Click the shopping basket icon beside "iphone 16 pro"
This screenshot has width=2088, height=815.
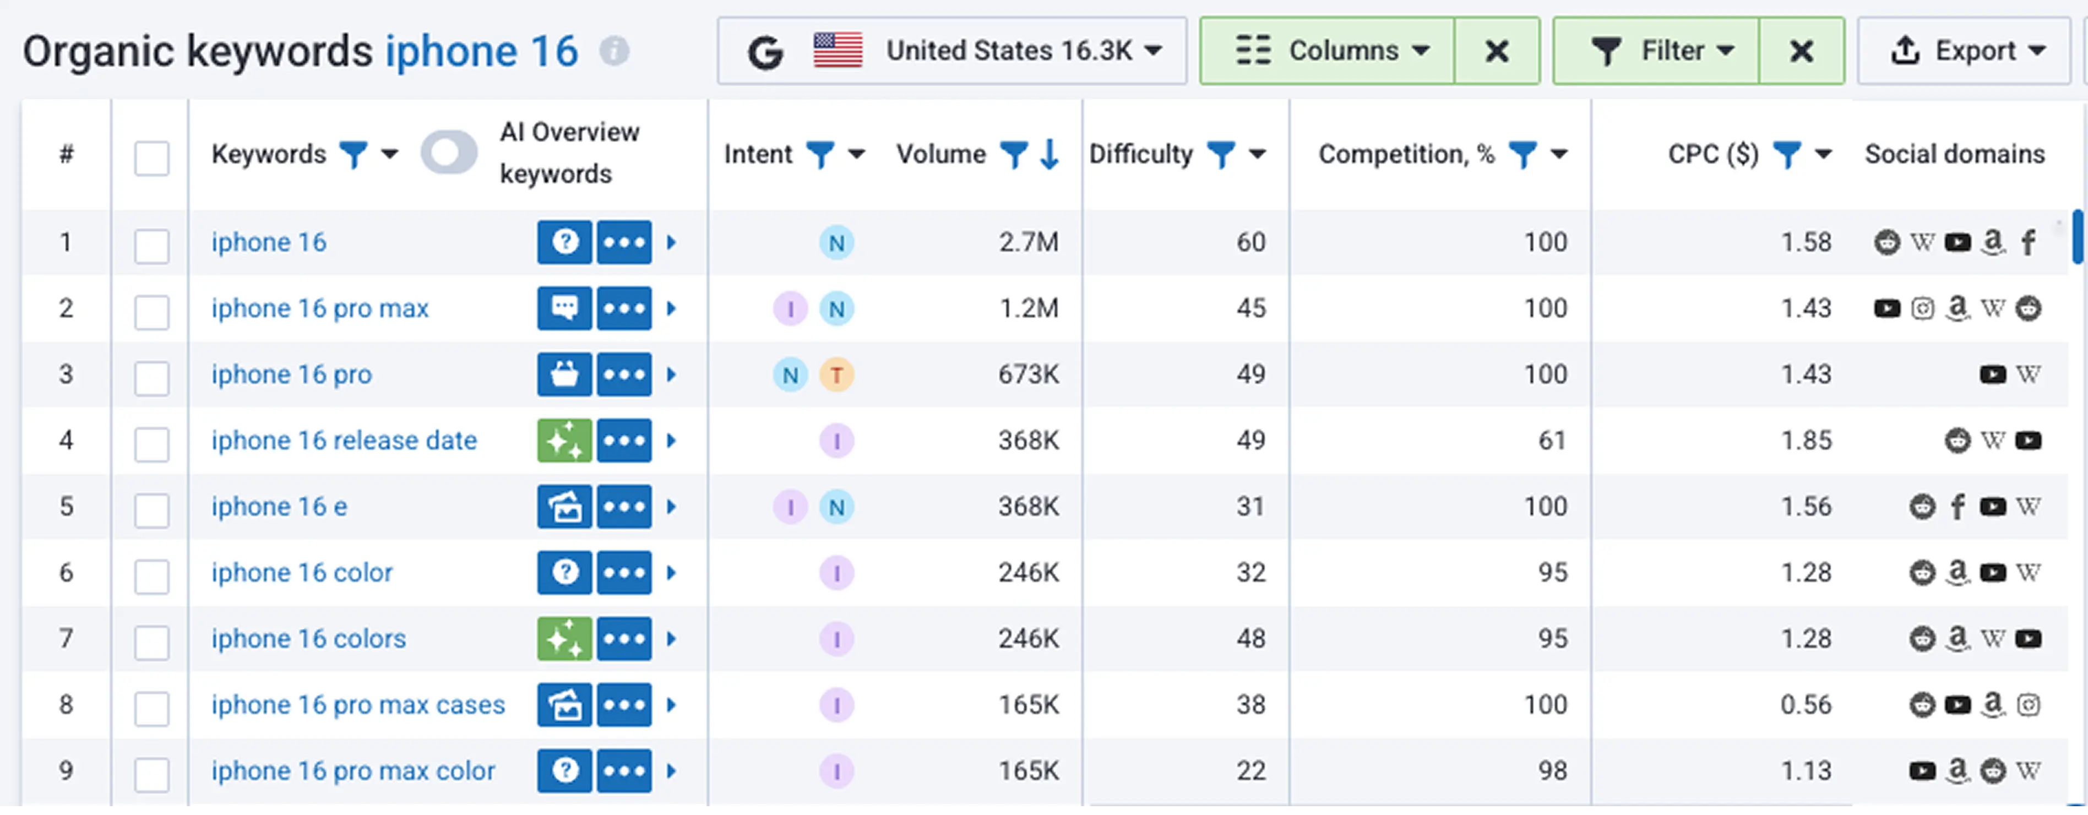tap(564, 374)
